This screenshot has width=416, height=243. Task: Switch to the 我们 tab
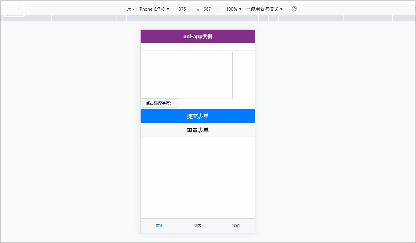point(236,226)
